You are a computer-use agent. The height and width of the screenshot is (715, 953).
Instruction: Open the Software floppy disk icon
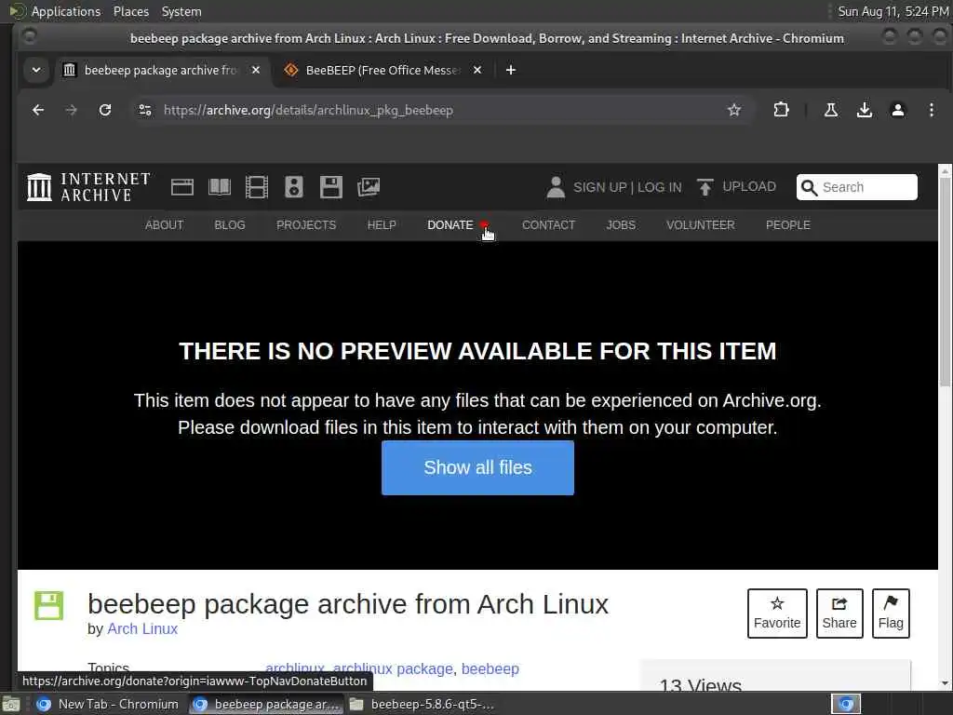pyautogui.click(x=331, y=186)
